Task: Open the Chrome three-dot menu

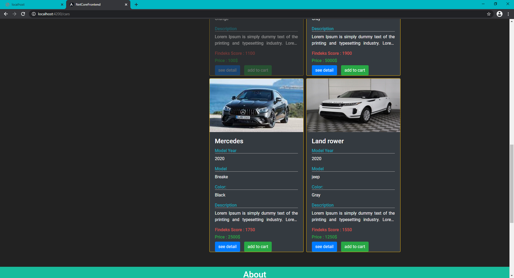Action: [x=508, y=14]
